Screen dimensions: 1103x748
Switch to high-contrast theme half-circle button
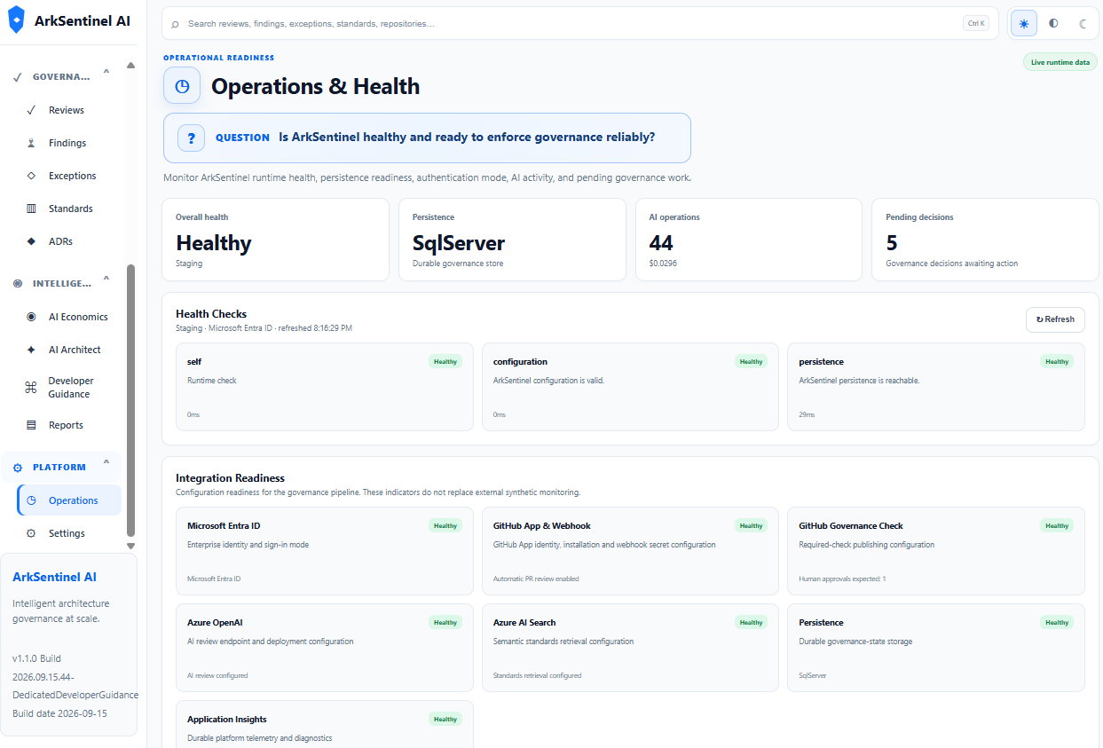pos(1053,23)
